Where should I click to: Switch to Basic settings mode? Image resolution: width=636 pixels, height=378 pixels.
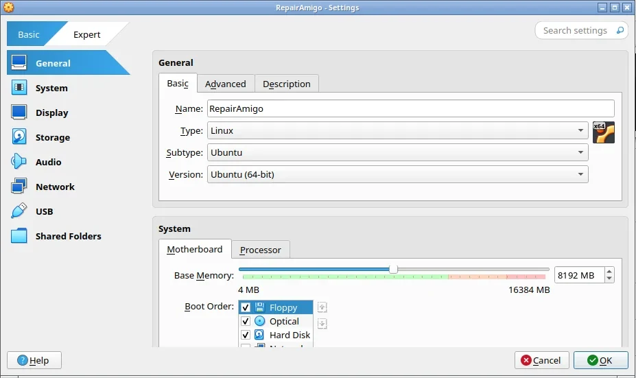click(x=28, y=34)
